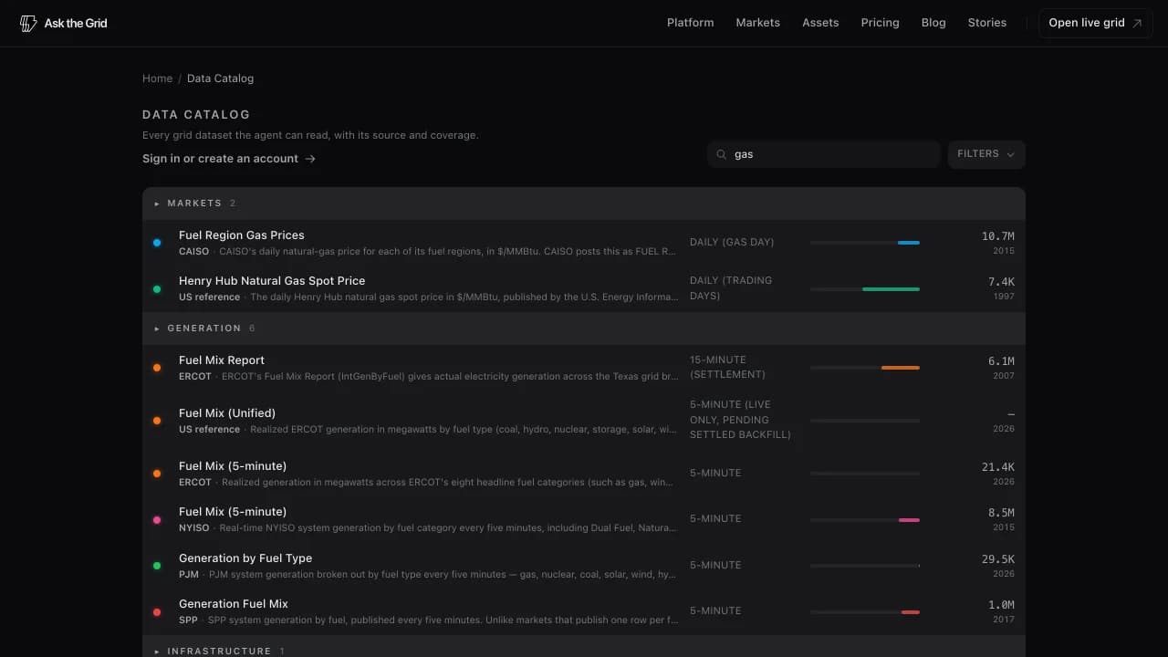Click the "1997" start year

point(1004,297)
